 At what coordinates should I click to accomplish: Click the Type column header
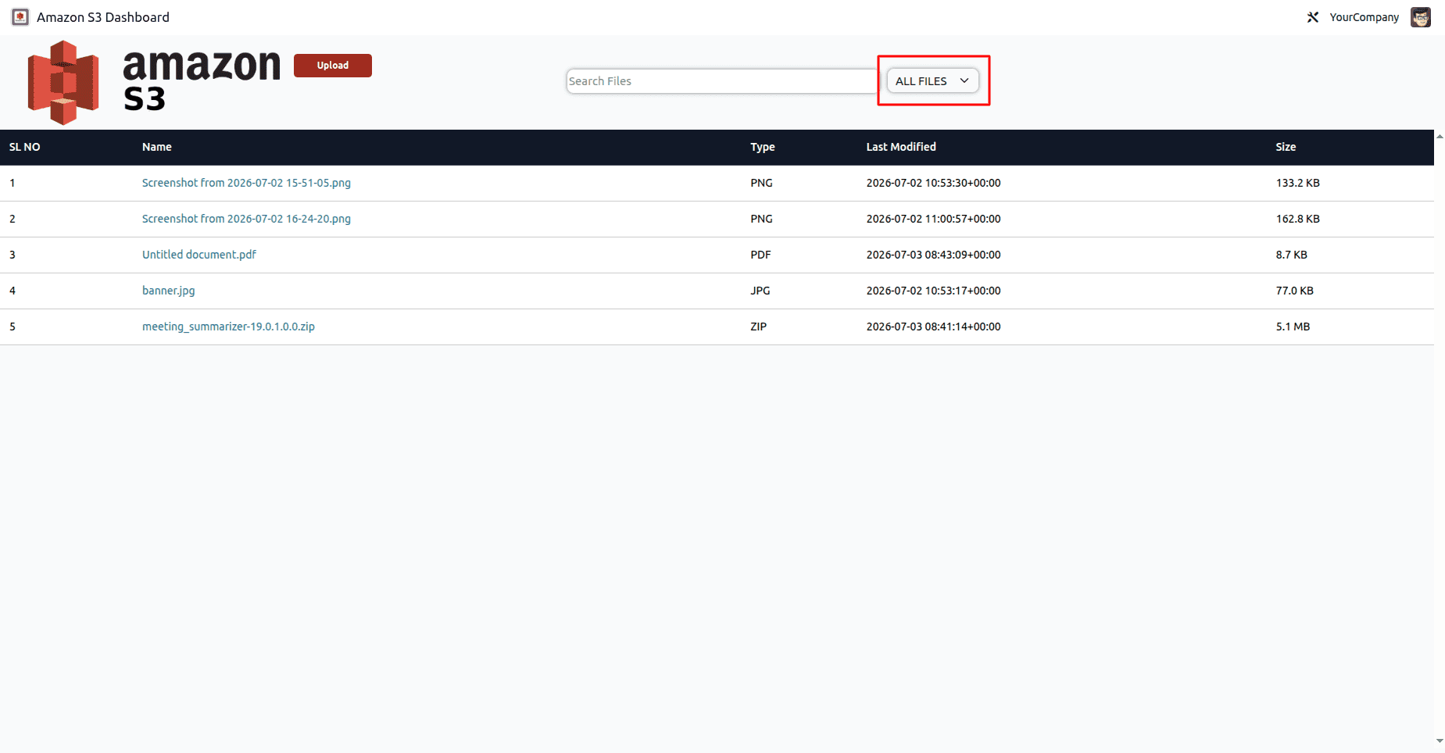[x=763, y=147]
